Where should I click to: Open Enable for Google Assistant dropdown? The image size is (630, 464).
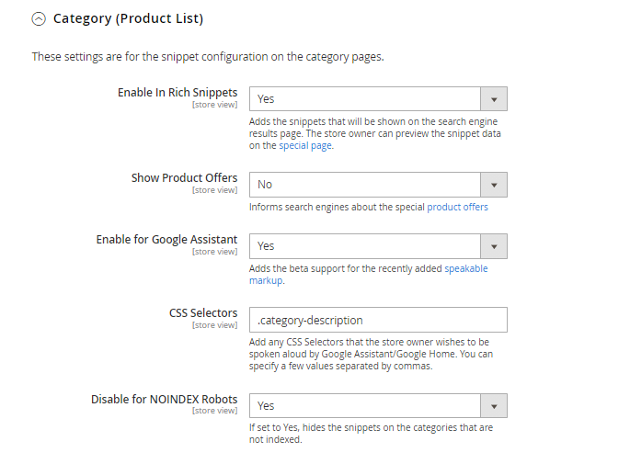tap(366, 246)
